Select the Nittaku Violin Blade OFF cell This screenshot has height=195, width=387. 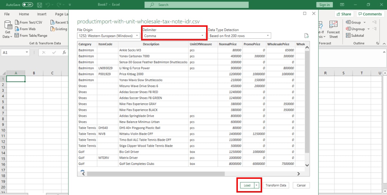pyautogui.click(x=153, y=134)
